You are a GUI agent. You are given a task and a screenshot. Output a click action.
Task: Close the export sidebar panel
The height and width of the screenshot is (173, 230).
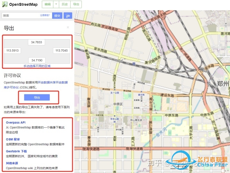(68, 27)
